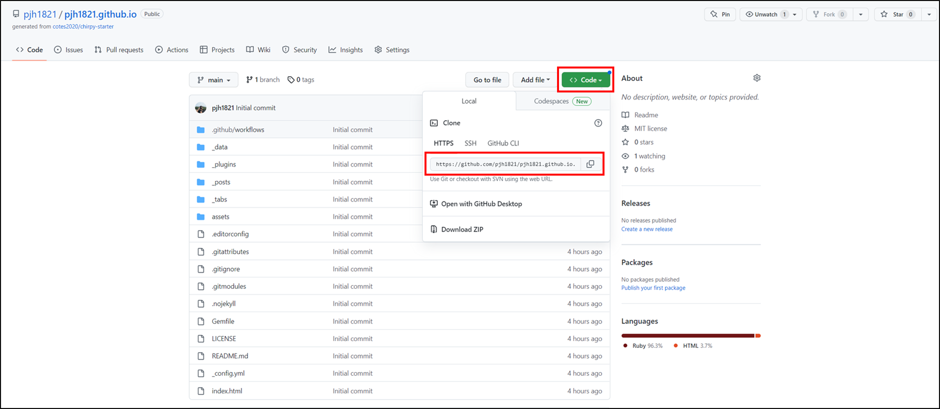Select the SSH clone option
Image resolution: width=940 pixels, height=409 pixels.
470,143
